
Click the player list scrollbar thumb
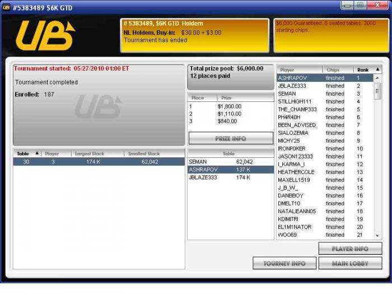coord(377,91)
